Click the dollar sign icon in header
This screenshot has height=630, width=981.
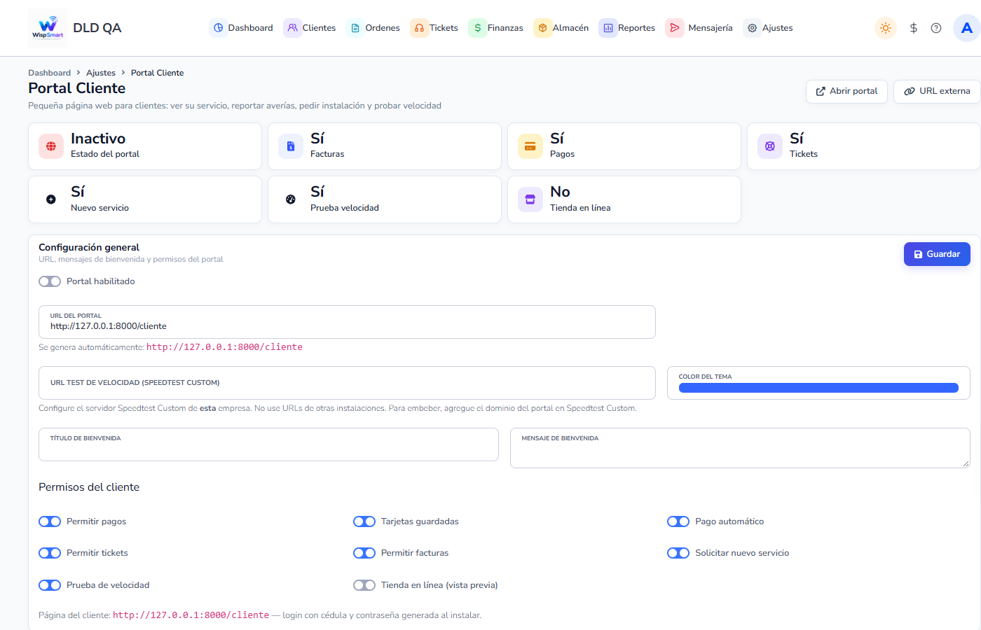[914, 28]
